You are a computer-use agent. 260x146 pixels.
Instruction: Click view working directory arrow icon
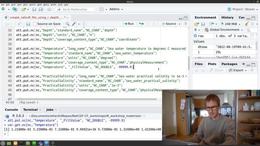[144, 116]
